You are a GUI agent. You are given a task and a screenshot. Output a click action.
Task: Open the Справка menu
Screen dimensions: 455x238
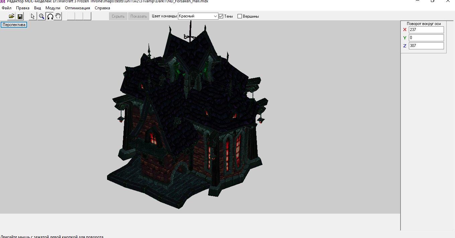[102, 8]
